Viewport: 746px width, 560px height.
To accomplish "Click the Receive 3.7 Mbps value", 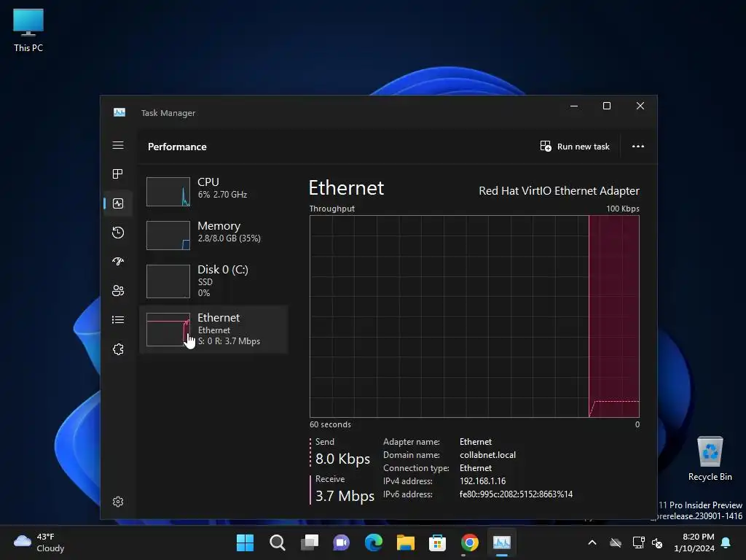I will 345,496.
